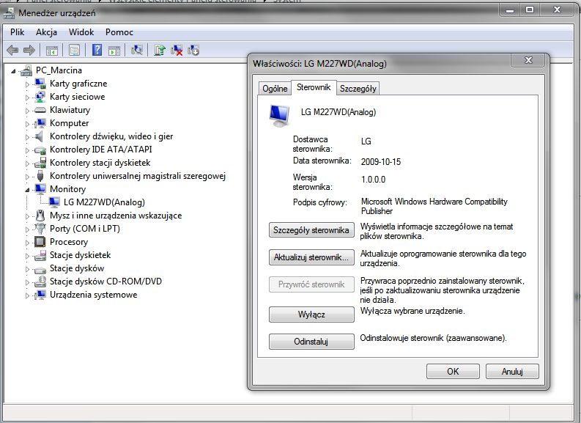Open the Pomoc menu
This screenshot has width=581, height=423.
point(119,32)
